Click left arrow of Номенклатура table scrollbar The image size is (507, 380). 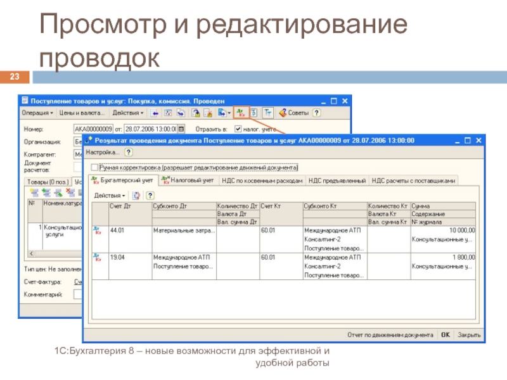(x=31, y=253)
